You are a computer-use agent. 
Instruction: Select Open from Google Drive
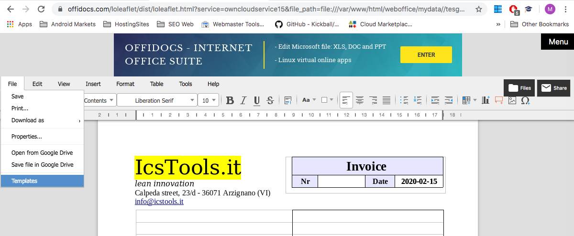42,153
